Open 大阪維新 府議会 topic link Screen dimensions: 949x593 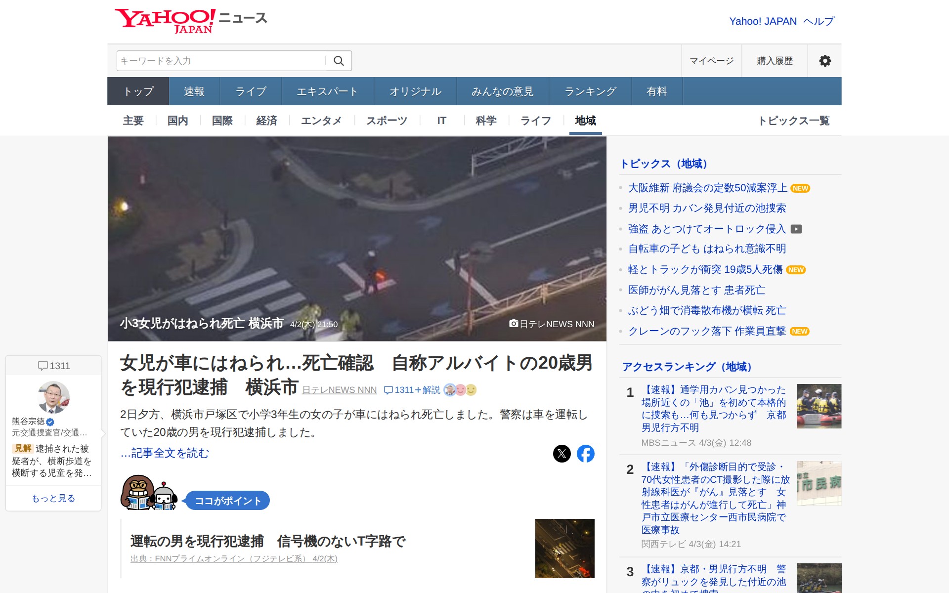point(707,188)
